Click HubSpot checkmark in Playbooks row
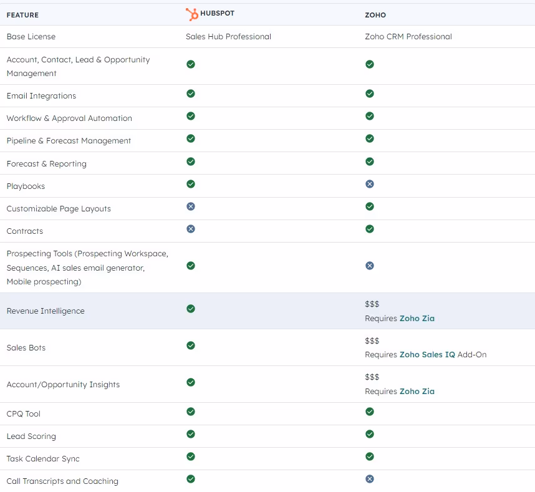Viewport: 535px width, 492px height. (x=191, y=184)
